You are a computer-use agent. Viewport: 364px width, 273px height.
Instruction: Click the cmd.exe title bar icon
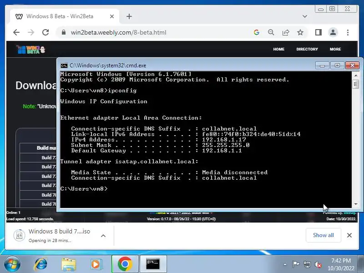pyautogui.click(x=64, y=66)
